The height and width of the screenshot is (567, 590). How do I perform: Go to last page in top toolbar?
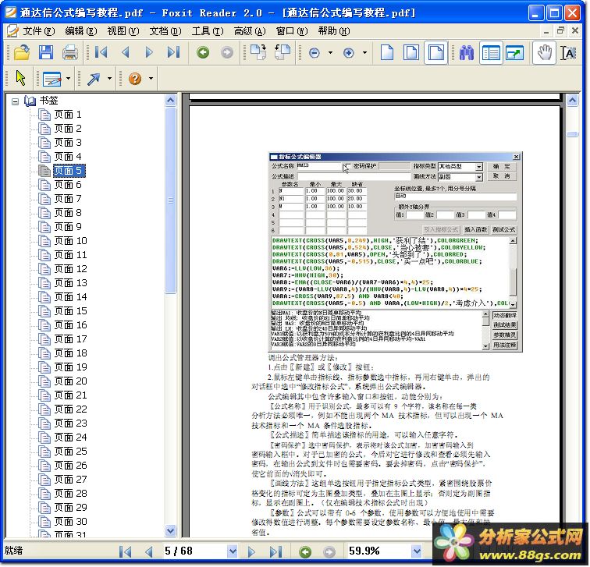click(173, 52)
